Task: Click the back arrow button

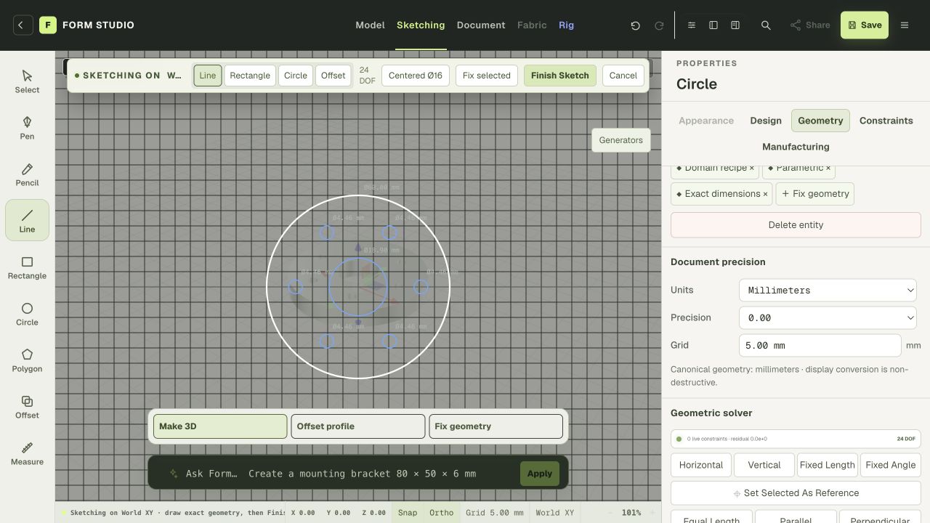Action: point(22,25)
